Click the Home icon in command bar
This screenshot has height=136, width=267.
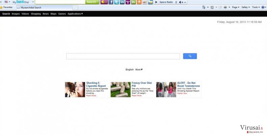pos(204,7)
